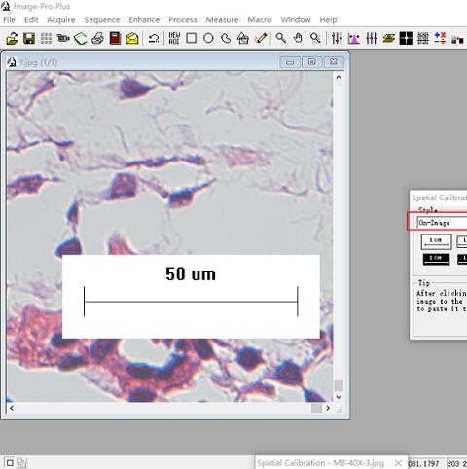
Task: Close the Spatial Calibration status tab
Action: pyautogui.click(x=398, y=463)
